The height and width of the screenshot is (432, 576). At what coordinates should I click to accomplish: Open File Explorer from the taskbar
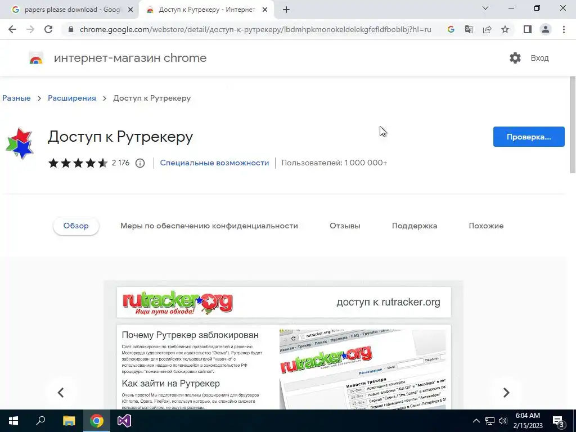click(x=69, y=421)
